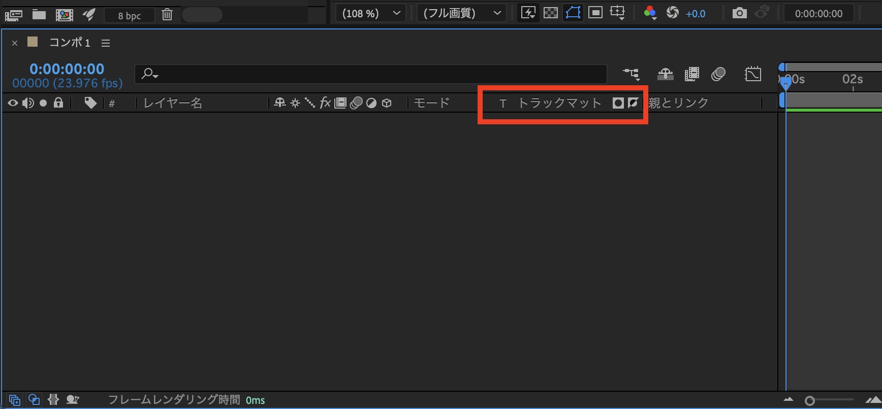Toggle Hide Shy Layers button
The height and width of the screenshot is (409, 882).
pyautogui.click(x=665, y=75)
